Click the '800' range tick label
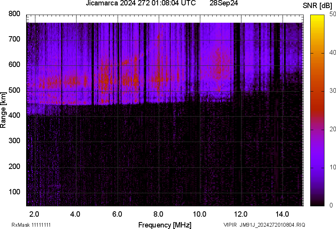Image resolution: width=336 pixels, height=229 pixels. [14, 14]
